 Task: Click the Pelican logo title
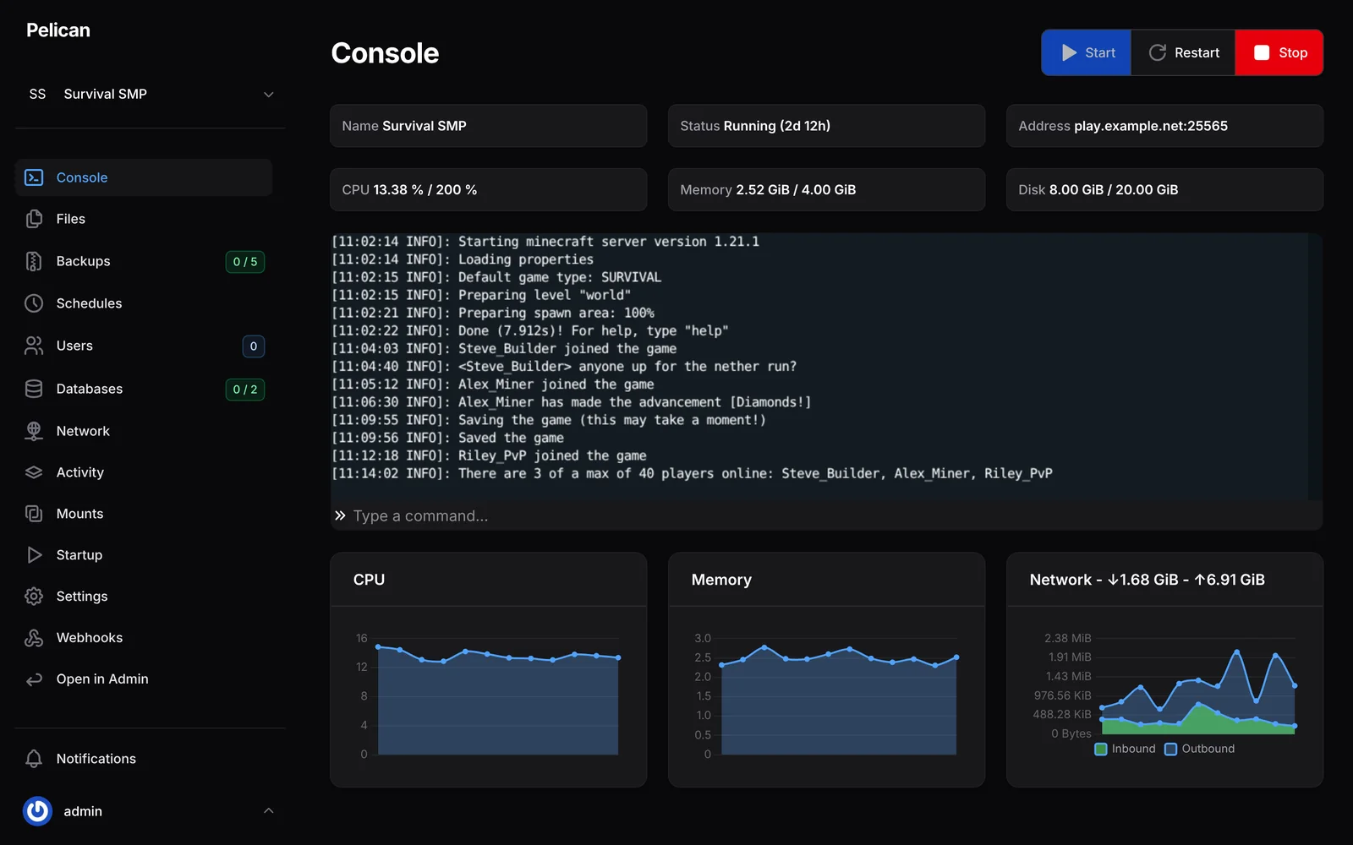click(x=58, y=30)
